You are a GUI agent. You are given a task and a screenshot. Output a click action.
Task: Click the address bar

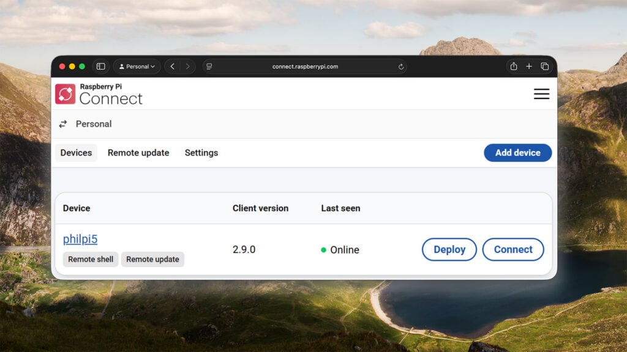[x=304, y=67]
